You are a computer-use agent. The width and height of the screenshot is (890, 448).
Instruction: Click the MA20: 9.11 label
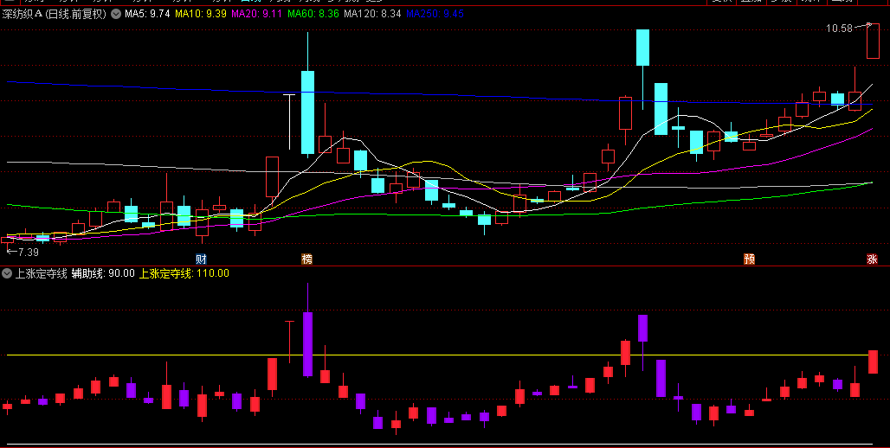pyautogui.click(x=256, y=14)
